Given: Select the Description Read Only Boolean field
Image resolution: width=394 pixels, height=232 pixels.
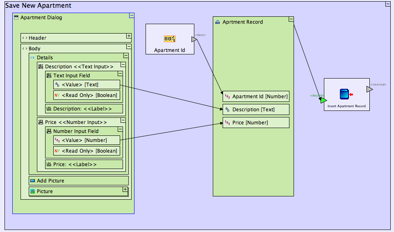Looking at the screenshot, I should tap(87, 95).
